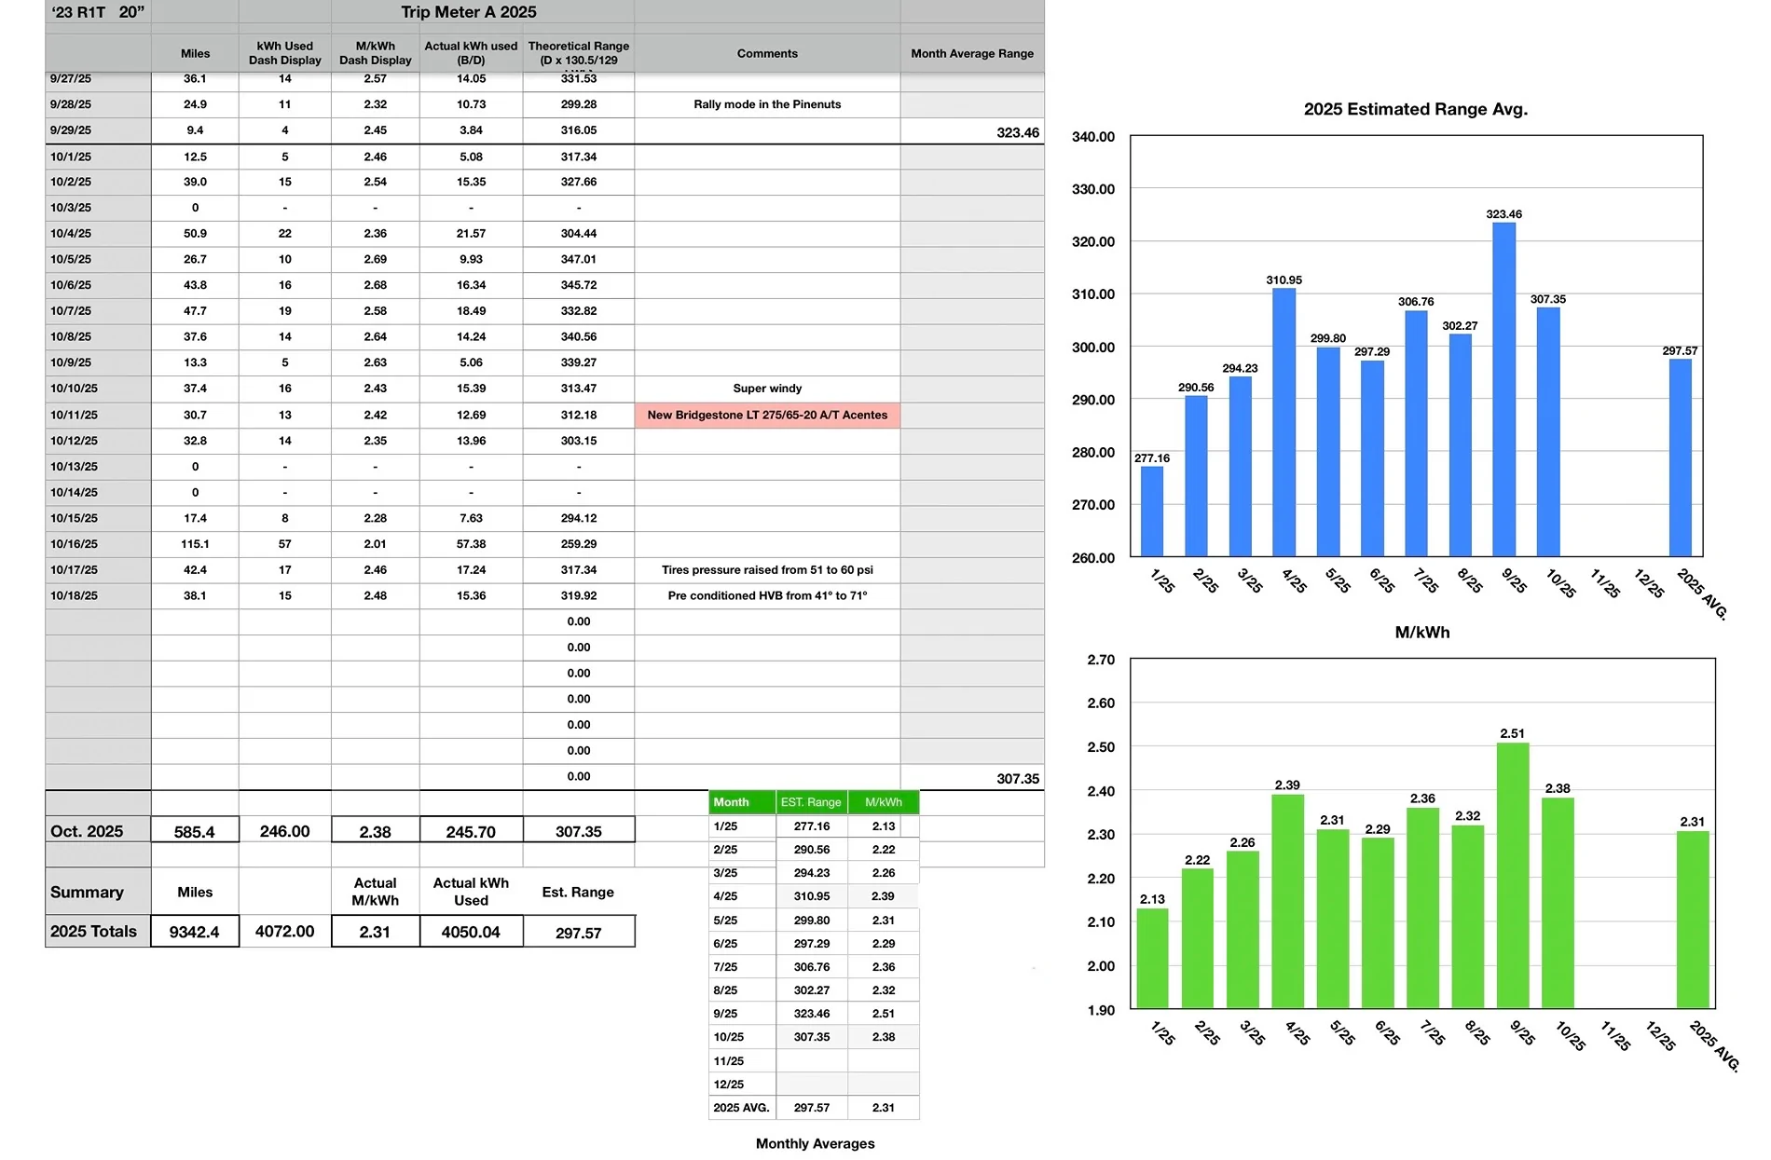1771x1160 pixels.
Task: Click the 'M/kWh' chart title
Action: [x=1421, y=632]
